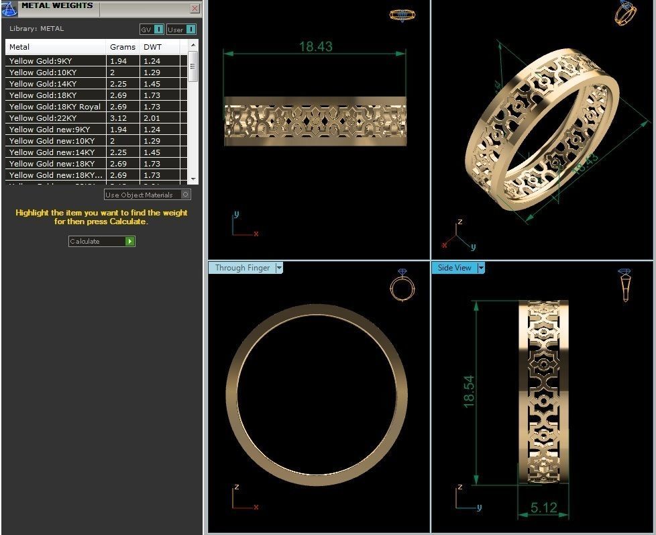Click the Metal Weights panel logo icon
656x535 pixels.
pos(9,8)
